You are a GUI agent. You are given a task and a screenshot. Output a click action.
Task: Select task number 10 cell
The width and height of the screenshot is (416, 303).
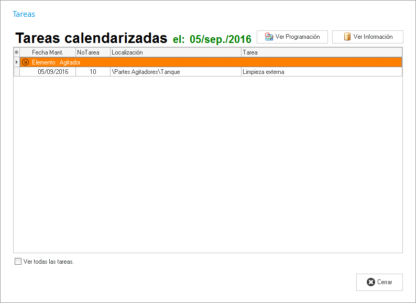pos(93,72)
